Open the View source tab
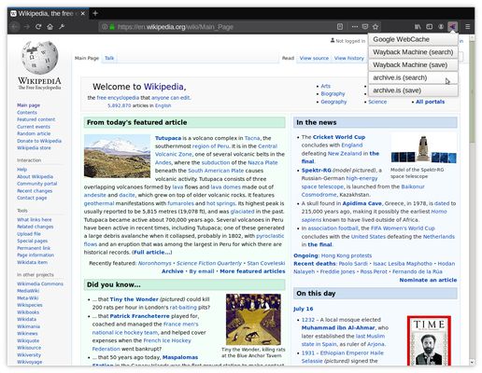This screenshot has height=373, width=482. (x=314, y=58)
